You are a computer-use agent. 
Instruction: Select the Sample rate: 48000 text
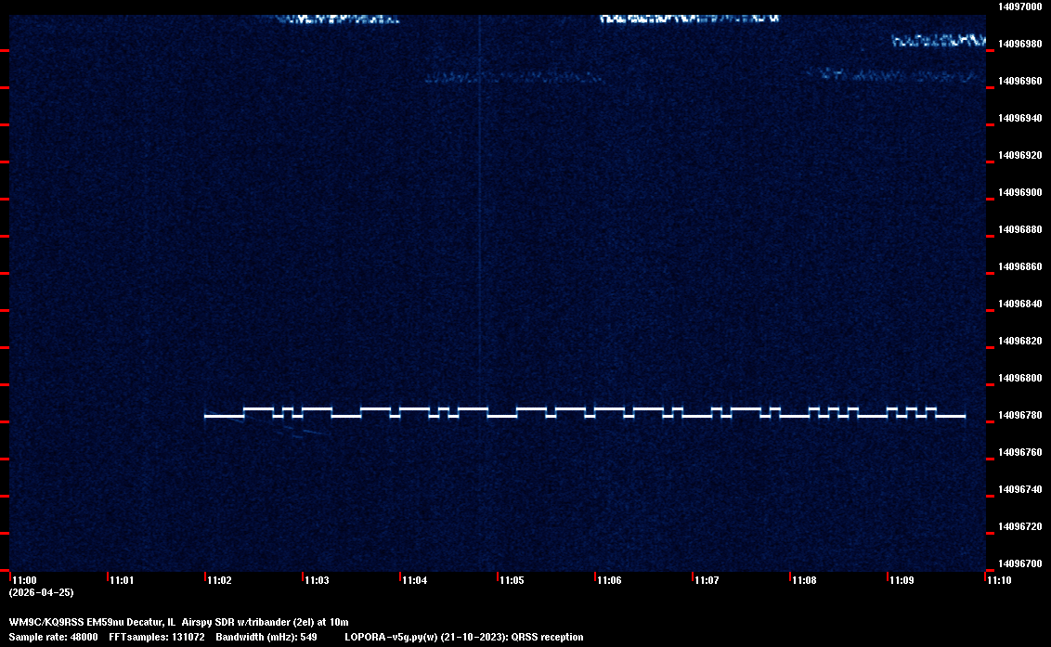tap(54, 637)
